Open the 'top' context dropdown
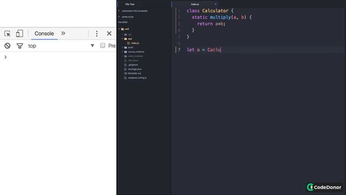346x195 pixels. pos(61,45)
